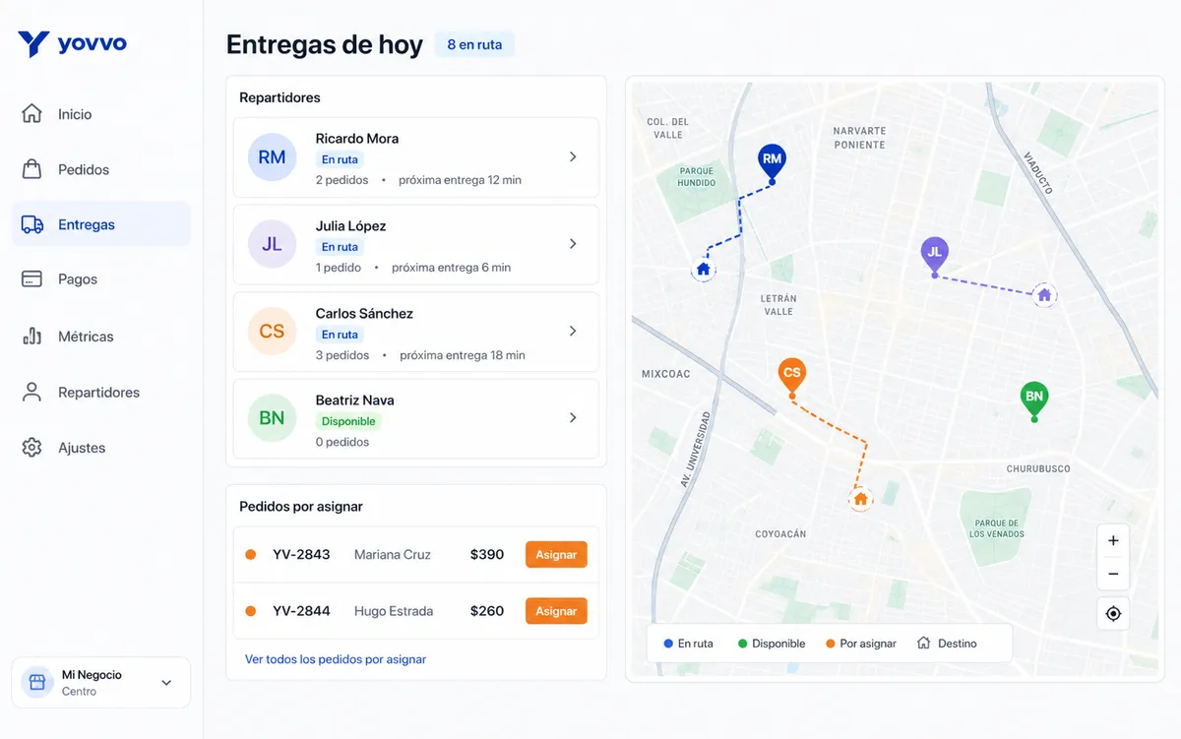Image resolution: width=1181 pixels, height=739 pixels.
Task: Click the purple destination house marker
Action: click(1044, 294)
